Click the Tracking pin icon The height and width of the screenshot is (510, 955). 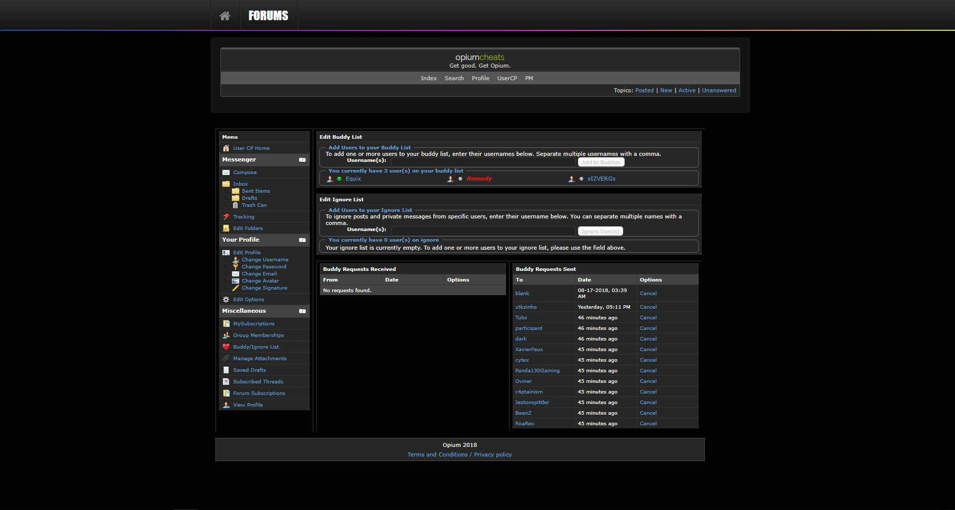pyautogui.click(x=226, y=217)
